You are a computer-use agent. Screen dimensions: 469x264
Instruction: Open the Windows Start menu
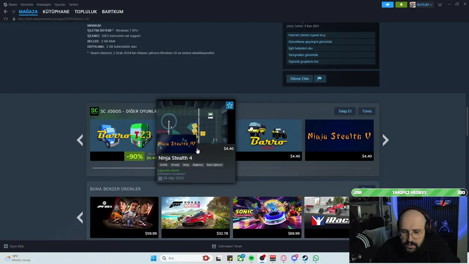(x=154, y=258)
